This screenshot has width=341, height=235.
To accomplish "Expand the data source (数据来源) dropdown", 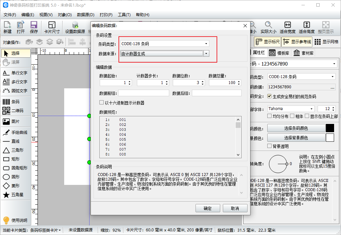I will [206, 54].
